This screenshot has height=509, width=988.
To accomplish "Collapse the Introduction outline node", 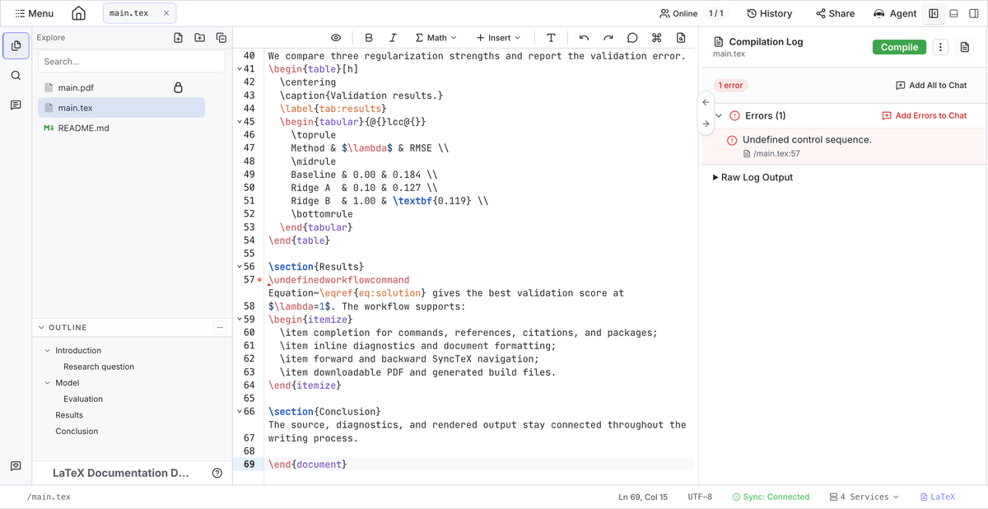I will click(x=47, y=351).
